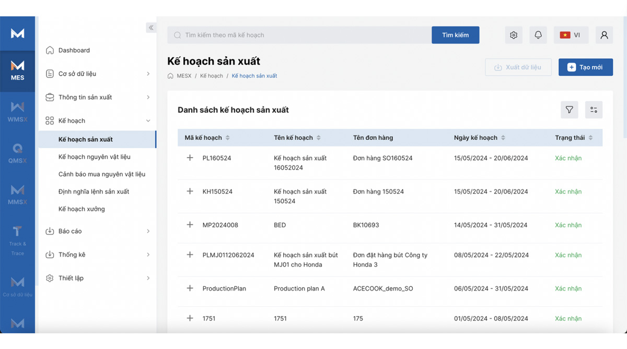Go to MESX breadcrumb link
The width and height of the screenshot is (627, 349).
pyautogui.click(x=184, y=76)
